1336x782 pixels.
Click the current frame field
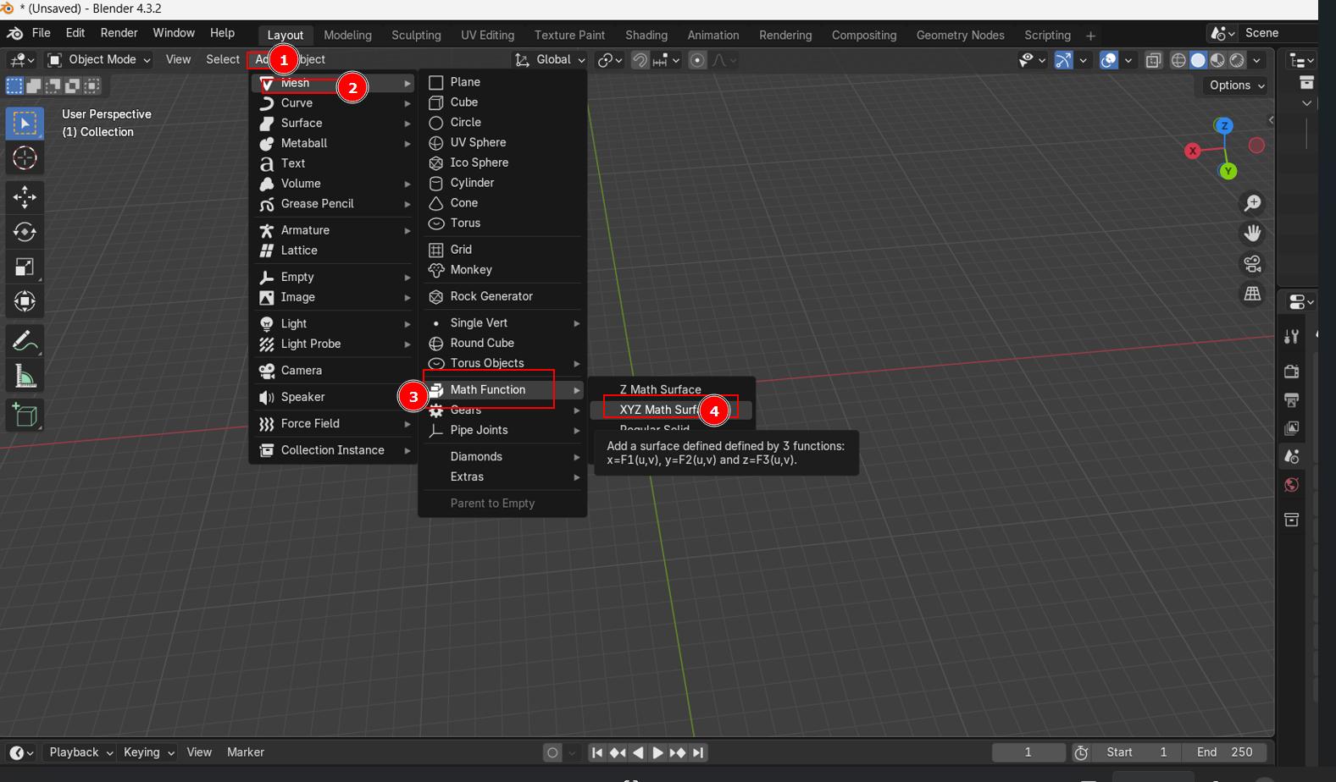[1028, 752]
